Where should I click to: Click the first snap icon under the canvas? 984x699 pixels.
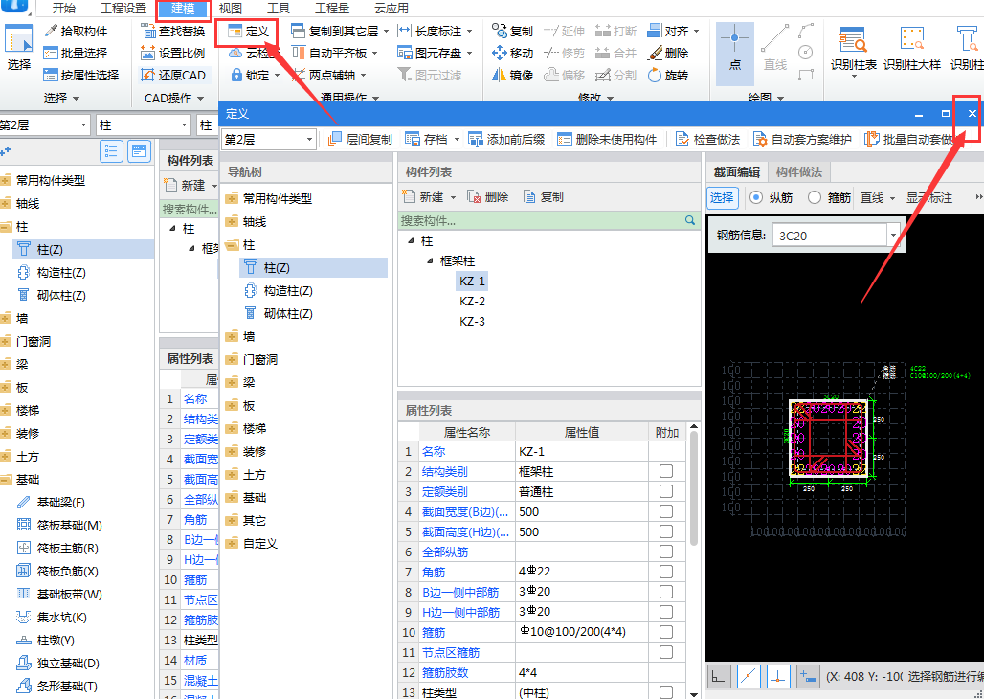pyautogui.click(x=719, y=677)
